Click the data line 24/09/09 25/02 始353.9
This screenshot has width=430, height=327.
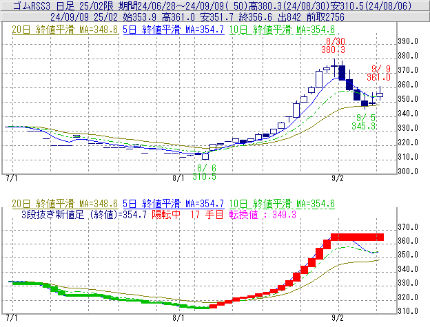(x=103, y=17)
